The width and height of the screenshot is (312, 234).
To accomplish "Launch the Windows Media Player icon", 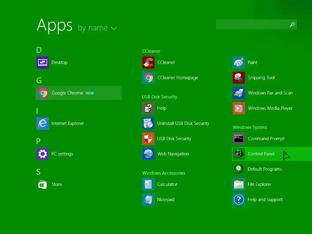I will (x=239, y=108).
